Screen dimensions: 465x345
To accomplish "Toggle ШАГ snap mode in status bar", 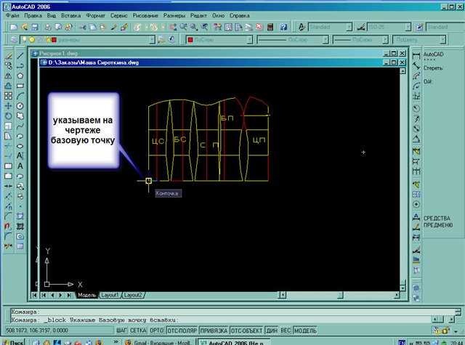I will coord(123,330).
